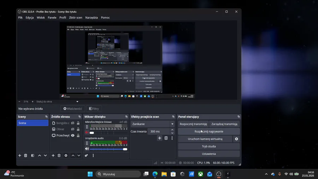Open the Pomoc menu
The width and height of the screenshot is (318, 179).
point(105,18)
